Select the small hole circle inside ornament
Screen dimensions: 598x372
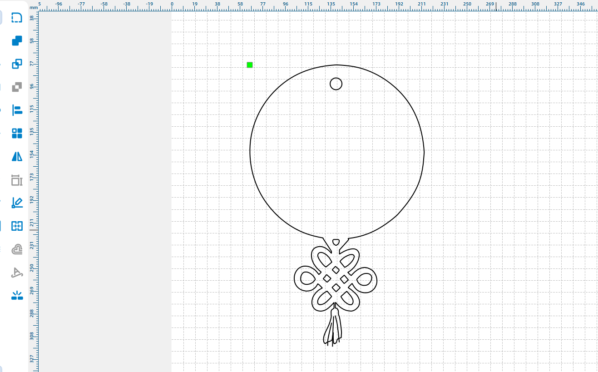[x=336, y=84]
